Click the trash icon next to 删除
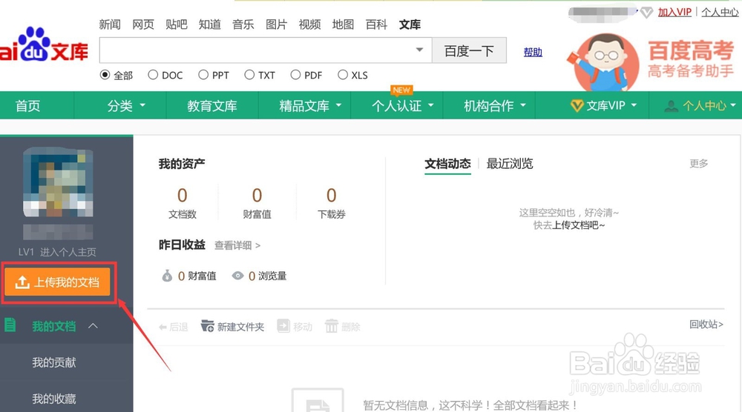Viewport: 742px width, 412px height. 331,326
